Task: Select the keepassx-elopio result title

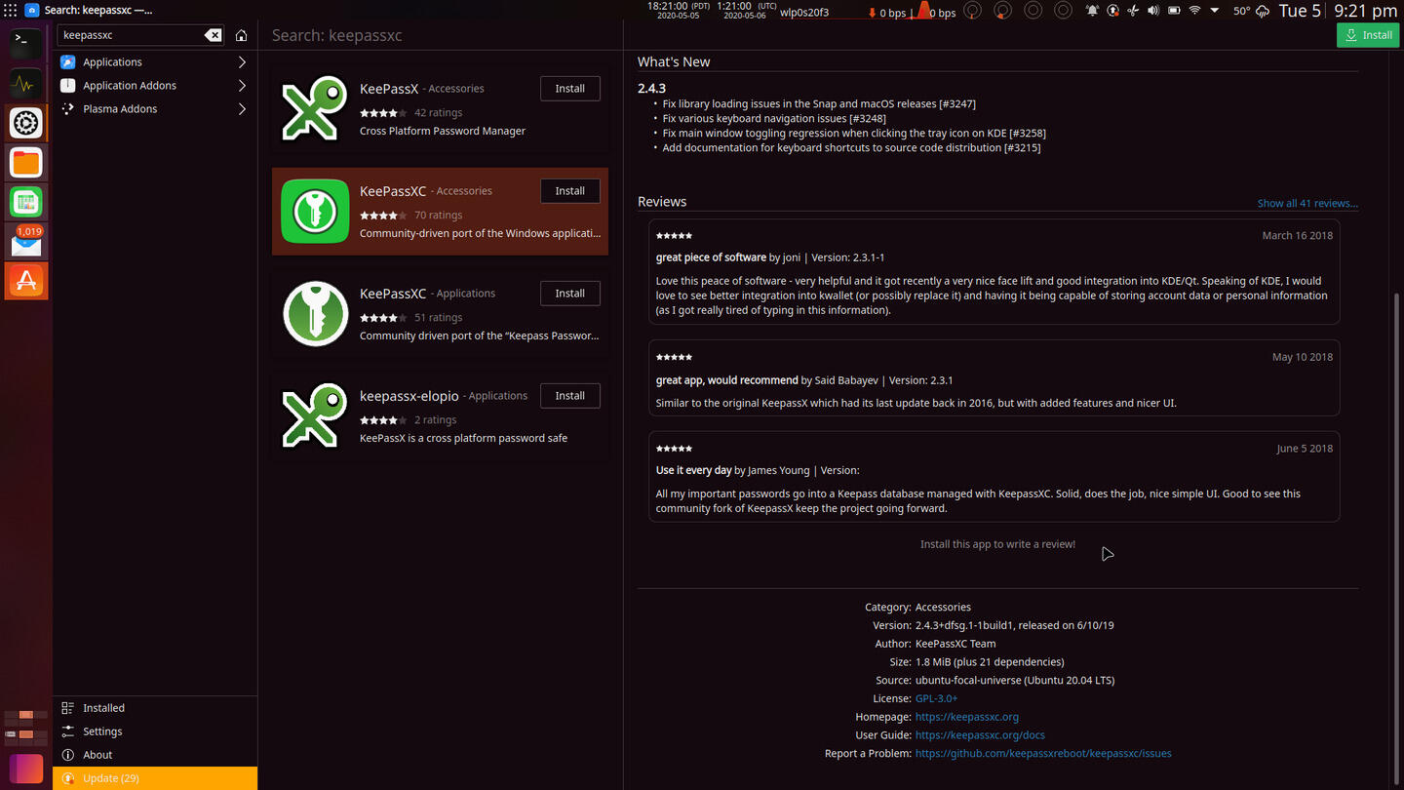Action: tap(409, 396)
